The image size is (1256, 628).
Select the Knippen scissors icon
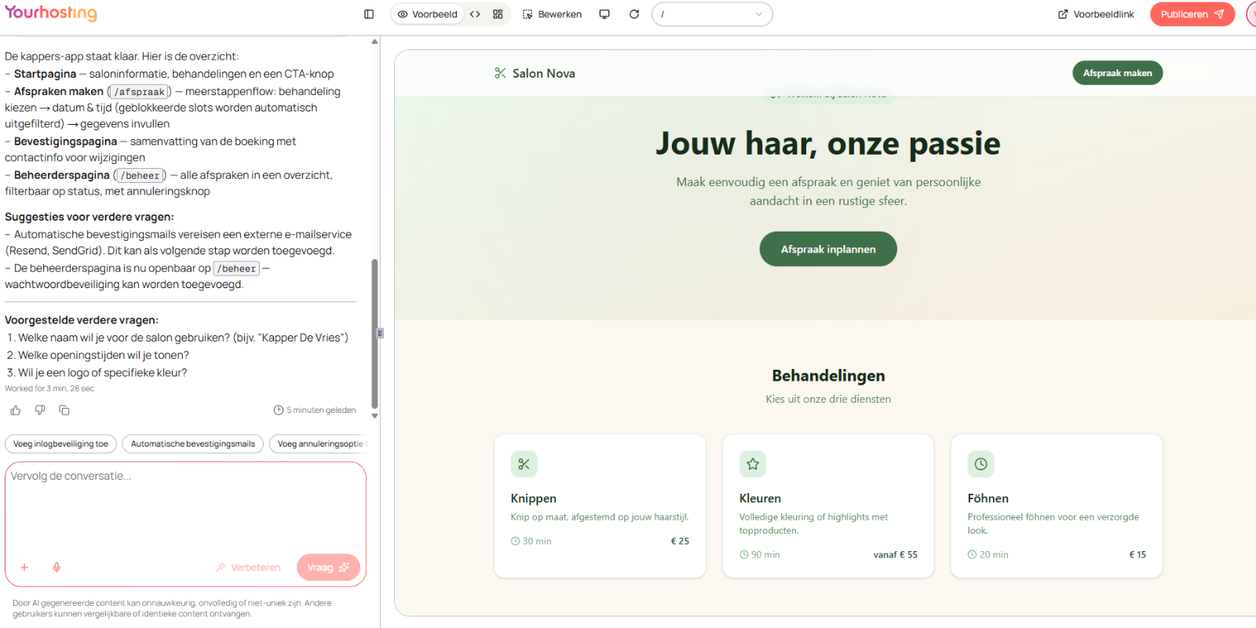(524, 464)
